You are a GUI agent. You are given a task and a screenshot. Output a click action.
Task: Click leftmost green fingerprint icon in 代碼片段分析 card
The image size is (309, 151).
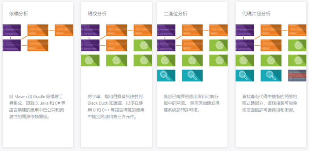(245, 61)
